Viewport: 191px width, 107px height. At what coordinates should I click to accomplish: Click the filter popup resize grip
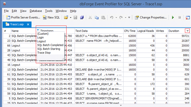point(63,59)
